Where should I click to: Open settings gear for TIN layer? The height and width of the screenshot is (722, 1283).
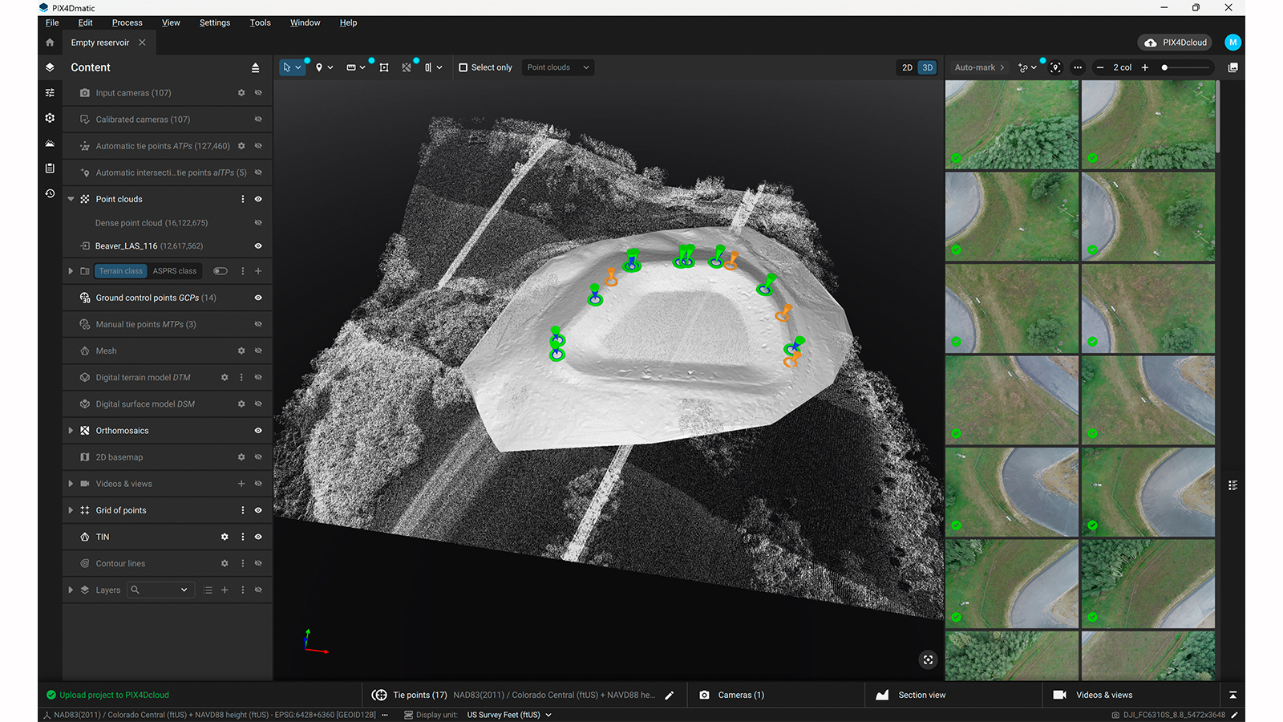point(225,537)
